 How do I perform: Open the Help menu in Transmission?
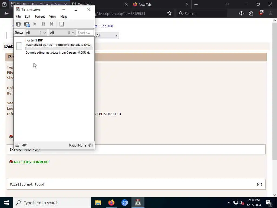(x=64, y=17)
